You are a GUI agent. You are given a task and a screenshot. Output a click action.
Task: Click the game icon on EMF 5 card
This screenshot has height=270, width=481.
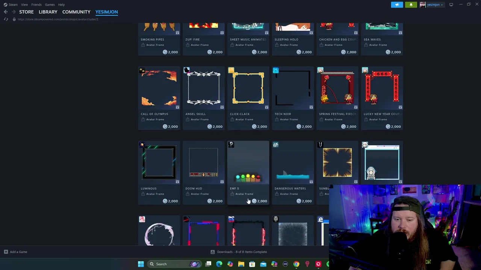(231, 145)
